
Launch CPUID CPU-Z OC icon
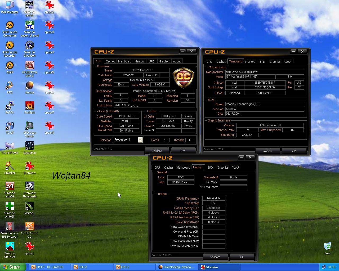(x=29, y=230)
